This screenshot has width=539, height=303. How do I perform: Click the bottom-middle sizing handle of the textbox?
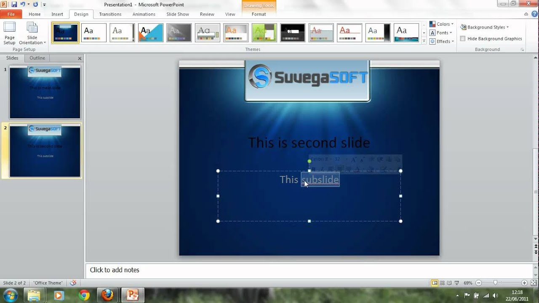click(x=310, y=221)
